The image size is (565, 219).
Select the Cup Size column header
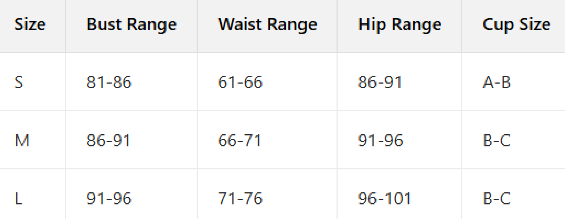tap(516, 25)
